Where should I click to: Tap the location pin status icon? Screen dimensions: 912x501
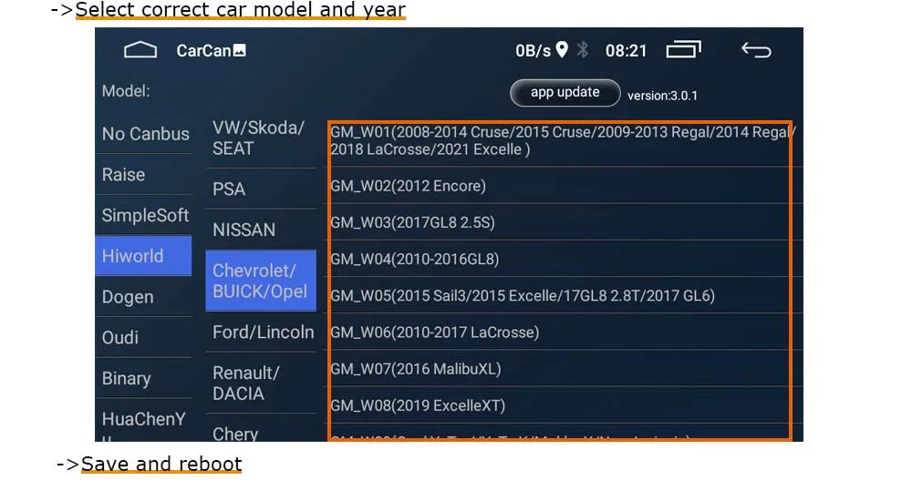[562, 50]
